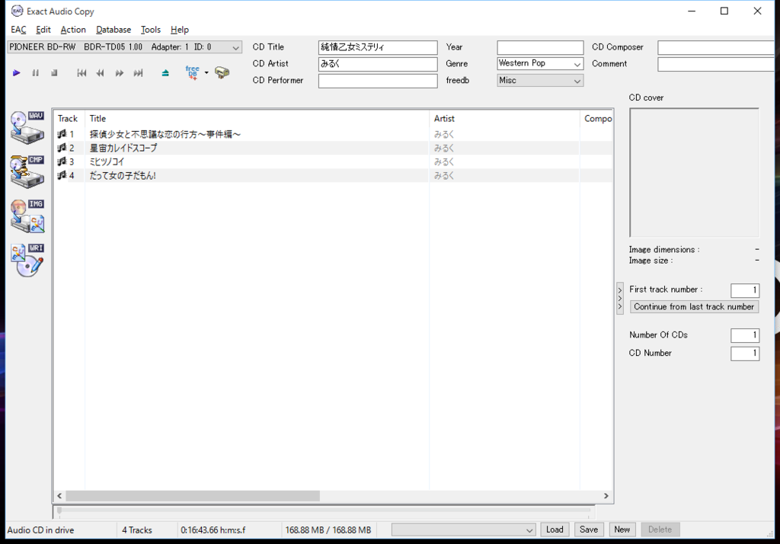Click the Stop button

54,73
